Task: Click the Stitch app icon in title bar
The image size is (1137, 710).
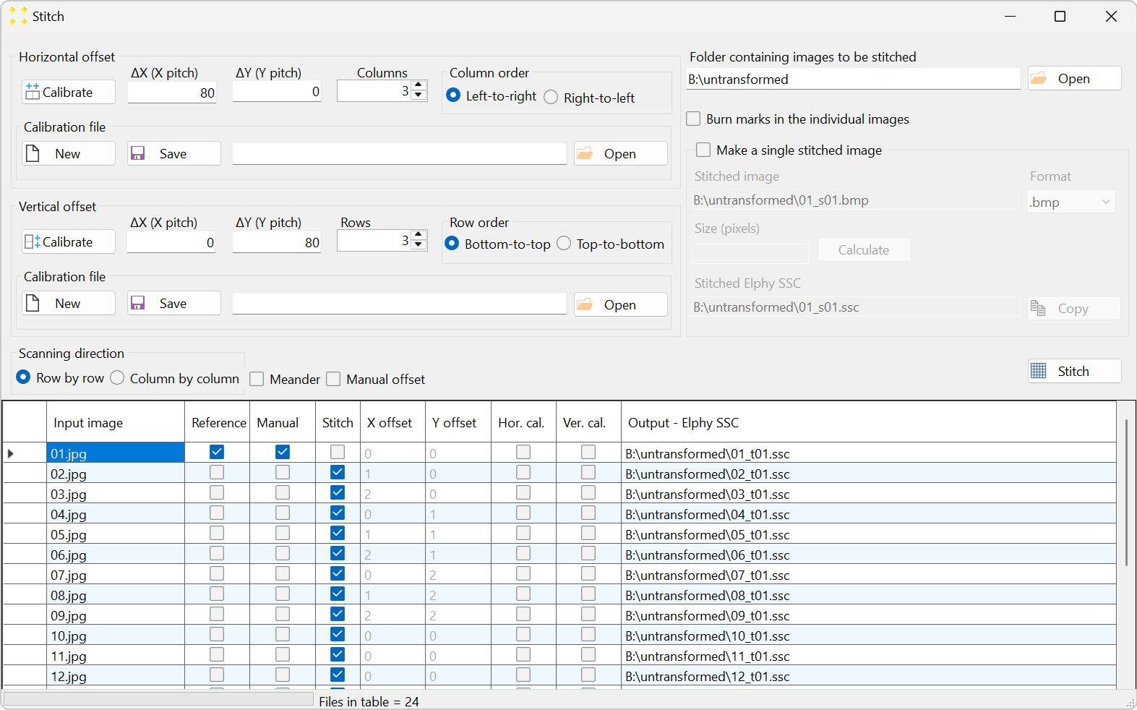Action: pos(18,16)
